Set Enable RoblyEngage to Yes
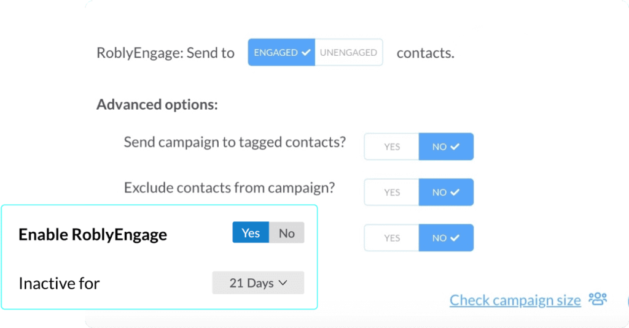The width and height of the screenshot is (629, 328). [251, 233]
